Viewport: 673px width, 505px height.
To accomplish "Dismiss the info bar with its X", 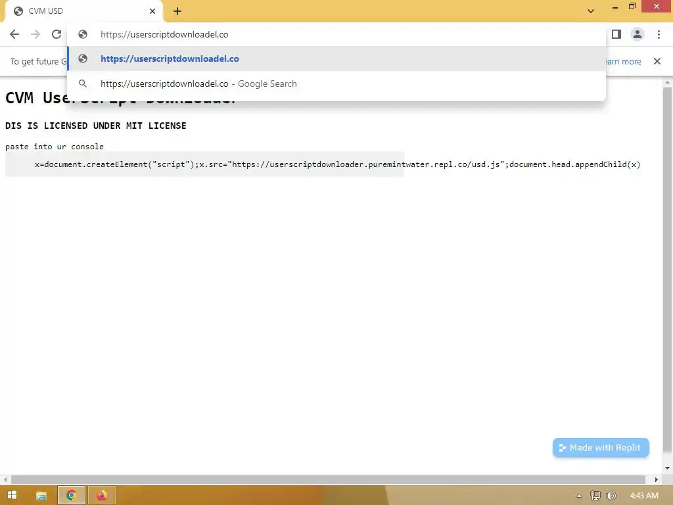I will (x=657, y=61).
